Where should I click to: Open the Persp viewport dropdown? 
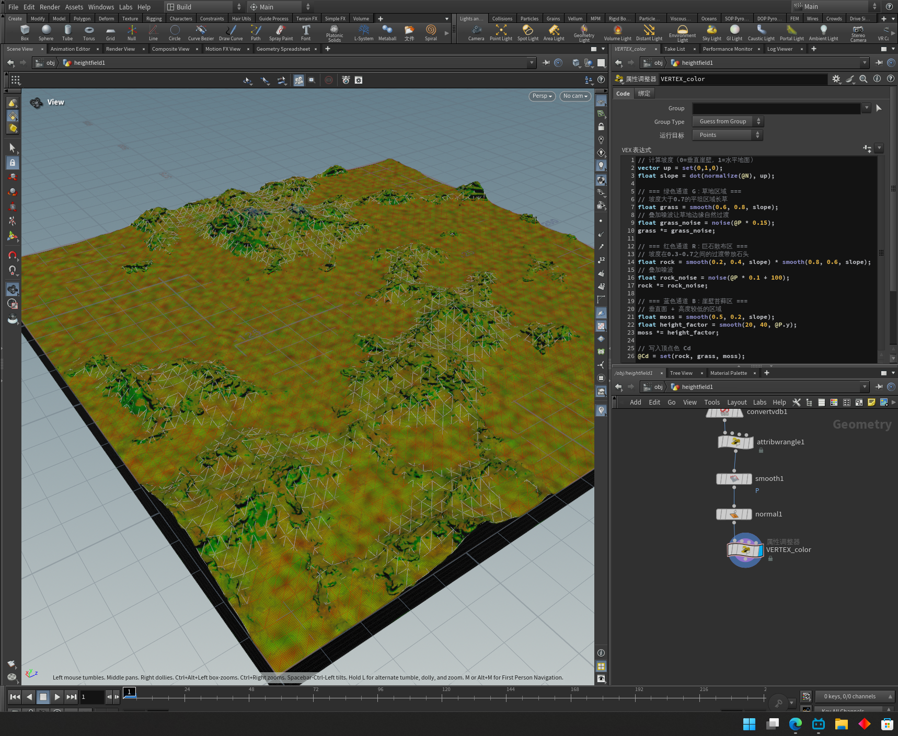[542, 96]
